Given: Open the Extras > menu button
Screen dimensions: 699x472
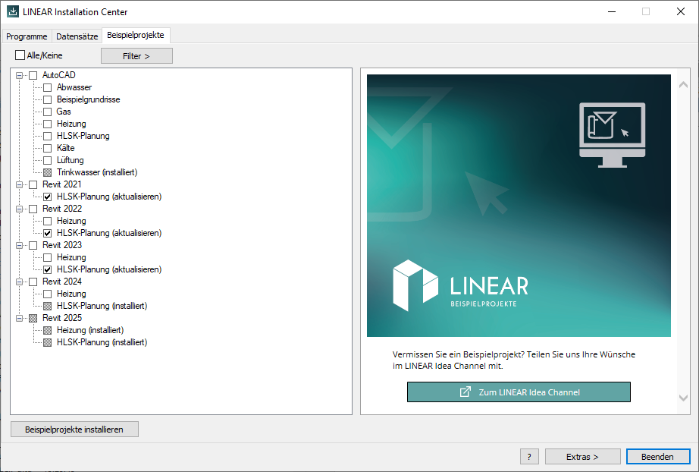Looking at the screenshot, I should pyautogui.click(x=582, y=456).
